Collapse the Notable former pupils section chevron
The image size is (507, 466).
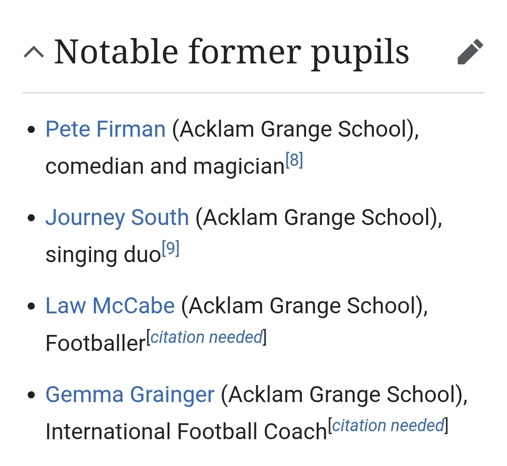(x=34, y=53)
